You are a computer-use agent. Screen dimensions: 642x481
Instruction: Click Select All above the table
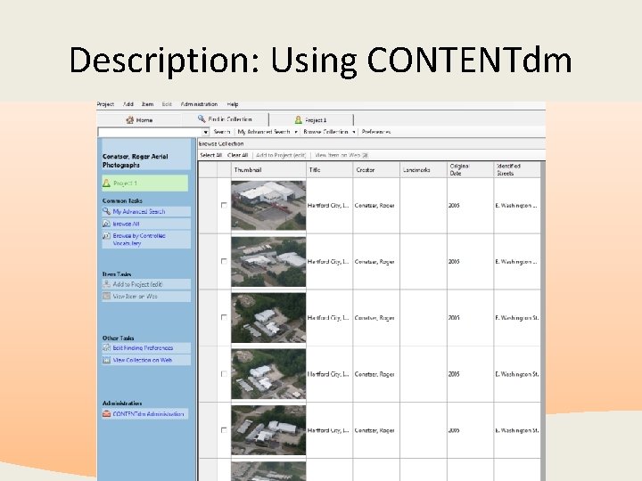click(x=210, y=155)
